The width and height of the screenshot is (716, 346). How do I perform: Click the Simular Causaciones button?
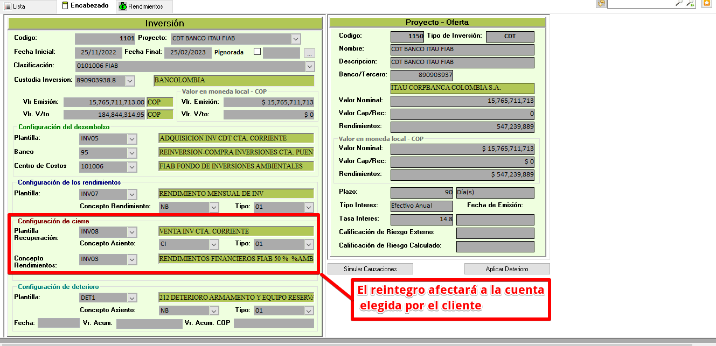(x=370, y=269)
